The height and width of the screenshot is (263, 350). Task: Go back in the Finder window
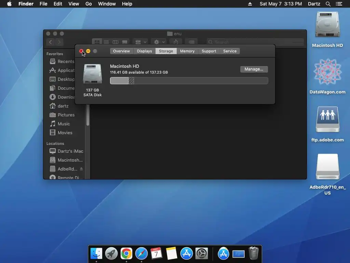(x=51, y=42)
